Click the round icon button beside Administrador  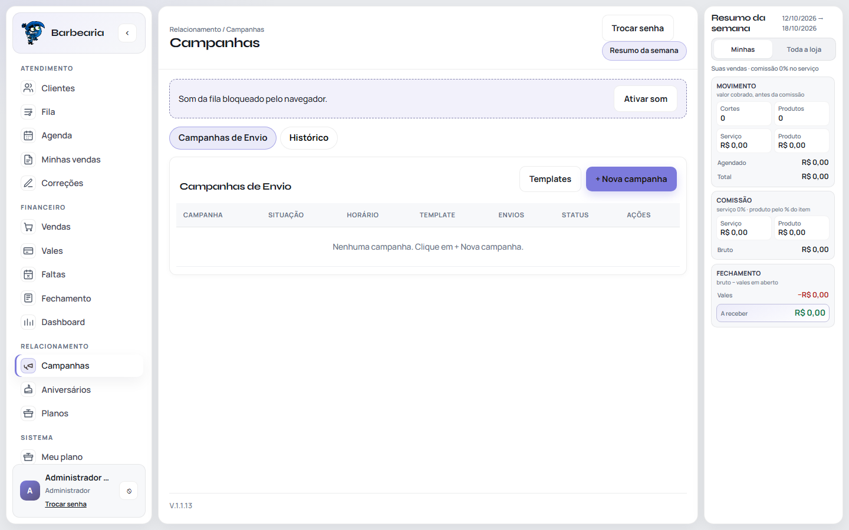(129, 491)
